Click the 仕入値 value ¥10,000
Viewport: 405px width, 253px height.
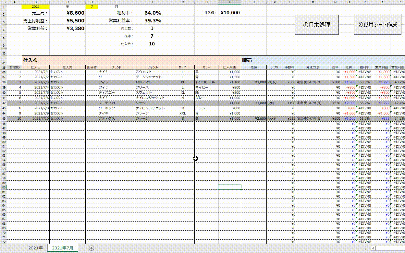pyautogui.click(x=229, y=13)
